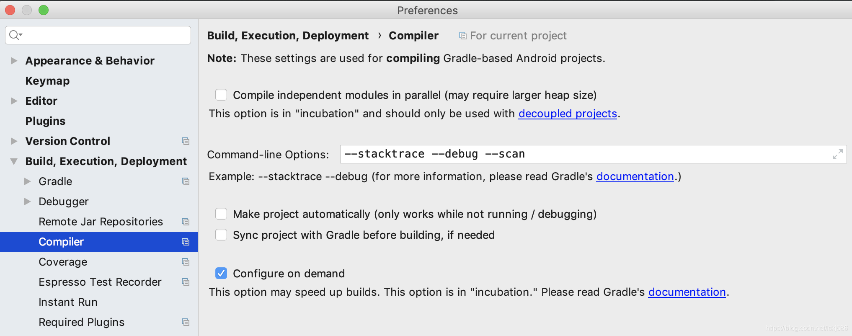Select Compiler in the settings sidebar
Screen dimensions: 852x336
[61, 242]
